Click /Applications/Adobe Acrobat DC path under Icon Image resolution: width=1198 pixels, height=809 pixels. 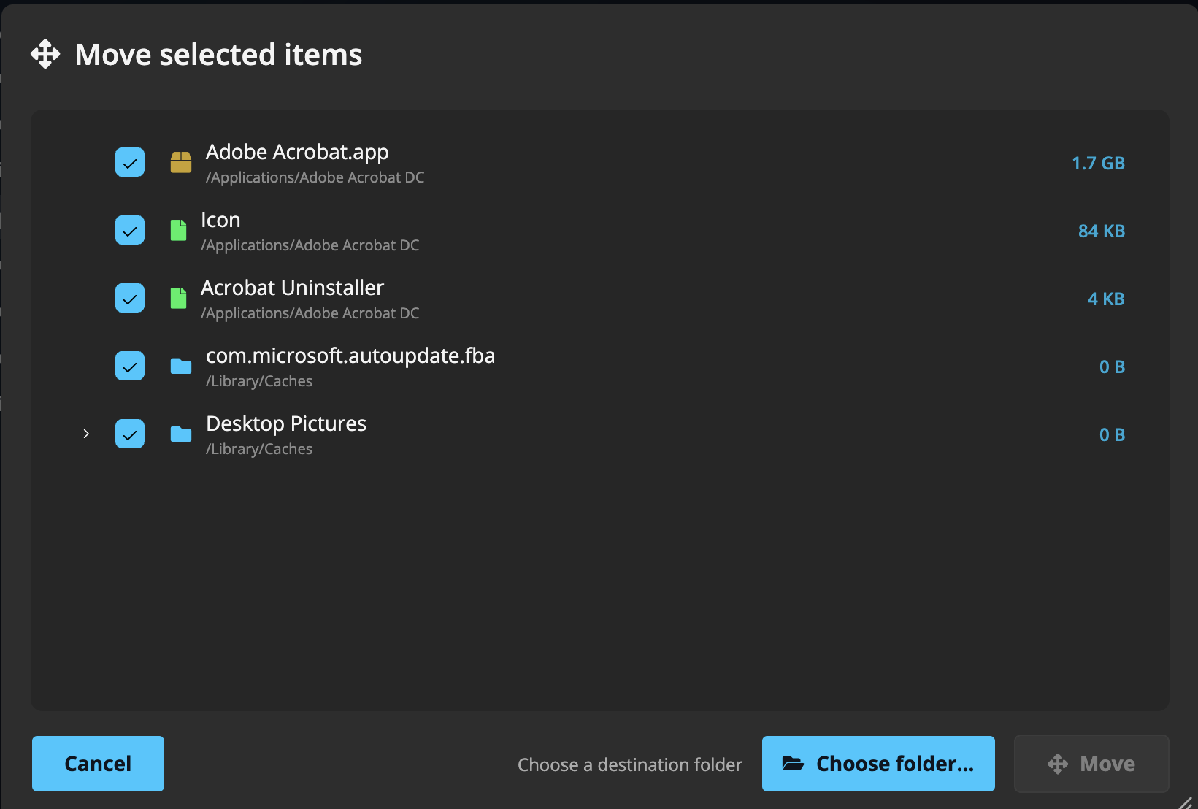point(310,245)
